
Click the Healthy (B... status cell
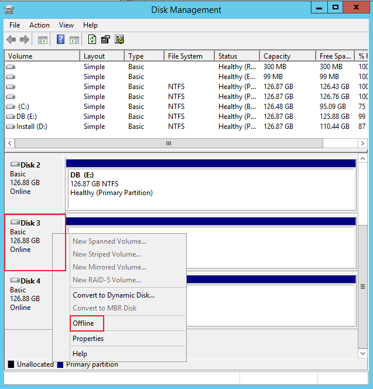click(237, 107)
